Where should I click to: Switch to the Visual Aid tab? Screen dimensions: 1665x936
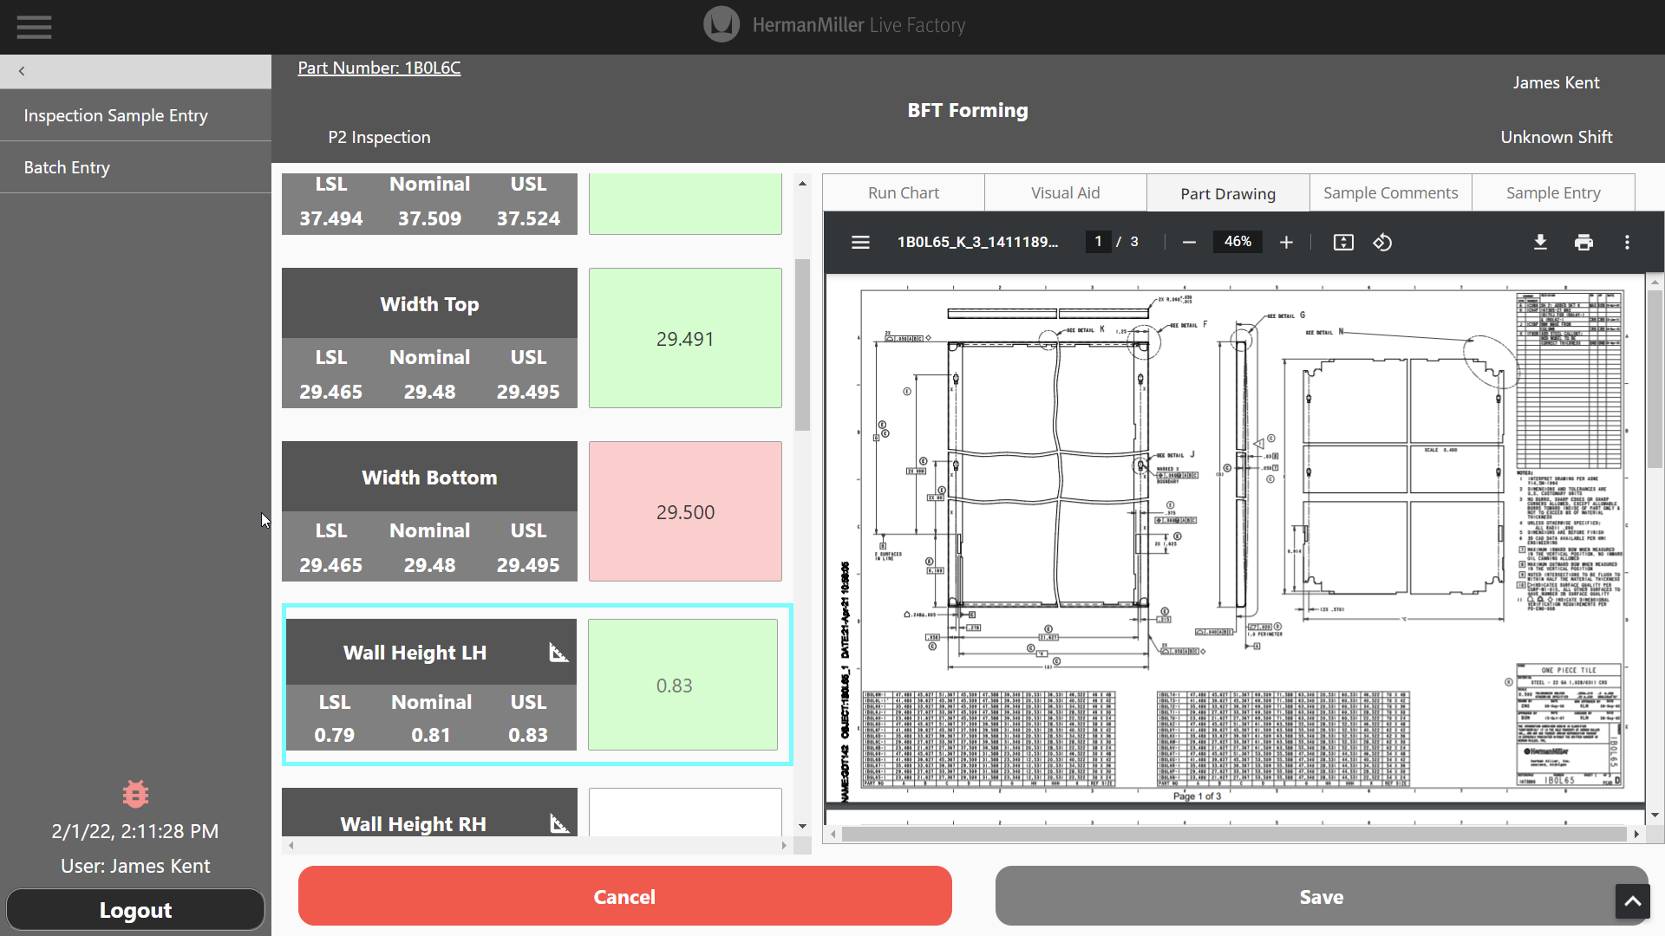(1065, 192)
